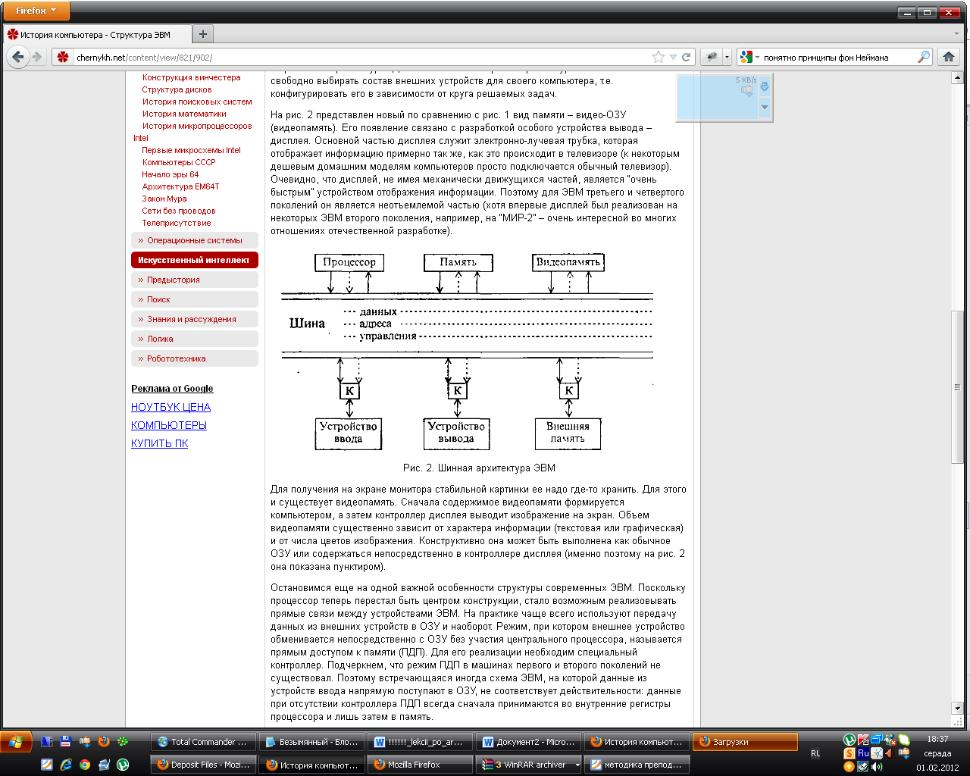Image resolution: width=970 pixels, height=776 pixels.
Task: Open the НОУТБУК ЦЕНА ad link
Action: 171,407
